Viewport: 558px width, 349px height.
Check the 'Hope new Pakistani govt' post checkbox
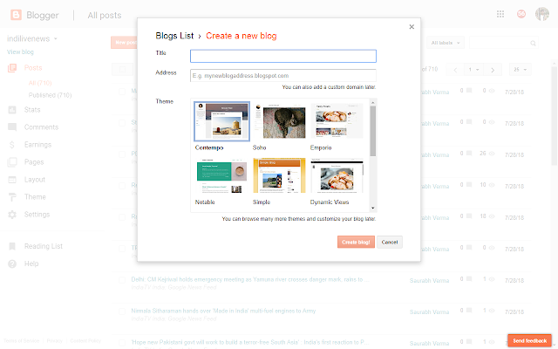coord(122,343)
